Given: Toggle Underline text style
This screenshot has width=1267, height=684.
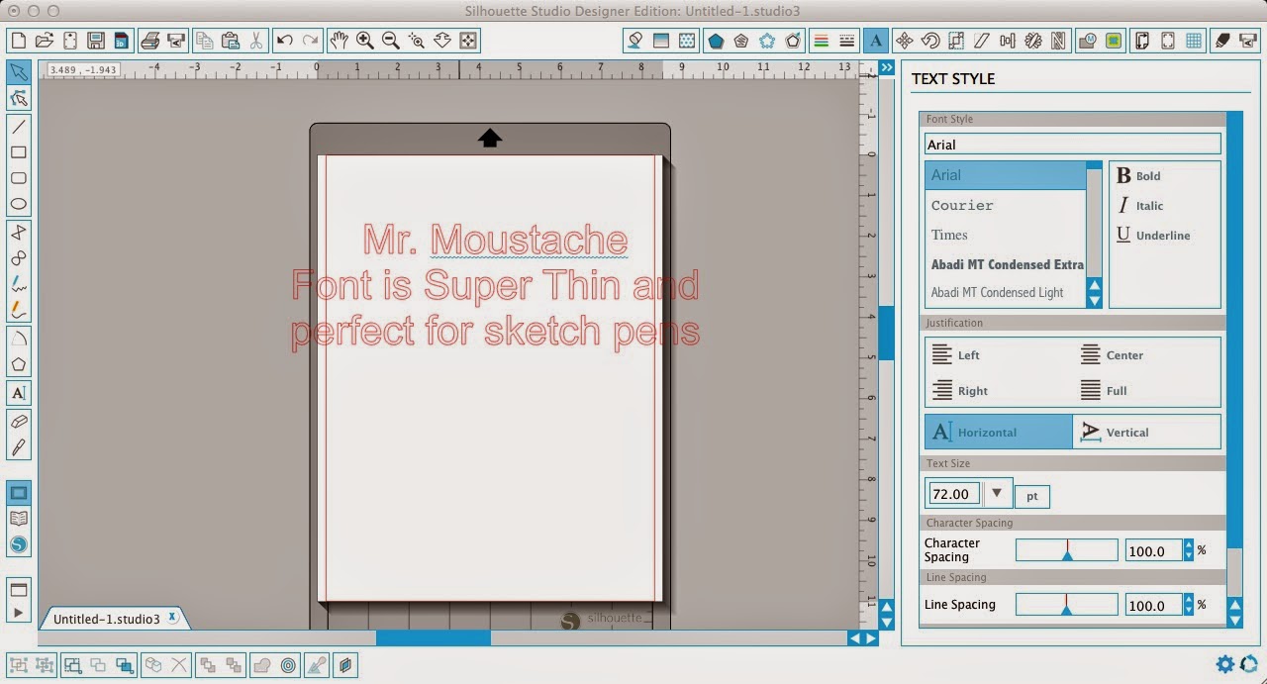Looking at the screenshot, I should click(1153, 236).
